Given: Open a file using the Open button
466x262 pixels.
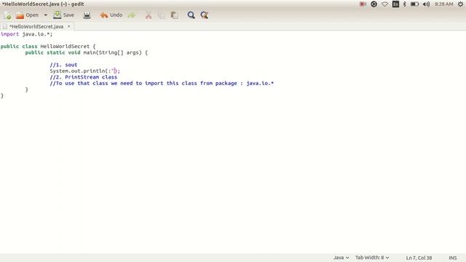Looking at the screenshot, I should (28, 15).
